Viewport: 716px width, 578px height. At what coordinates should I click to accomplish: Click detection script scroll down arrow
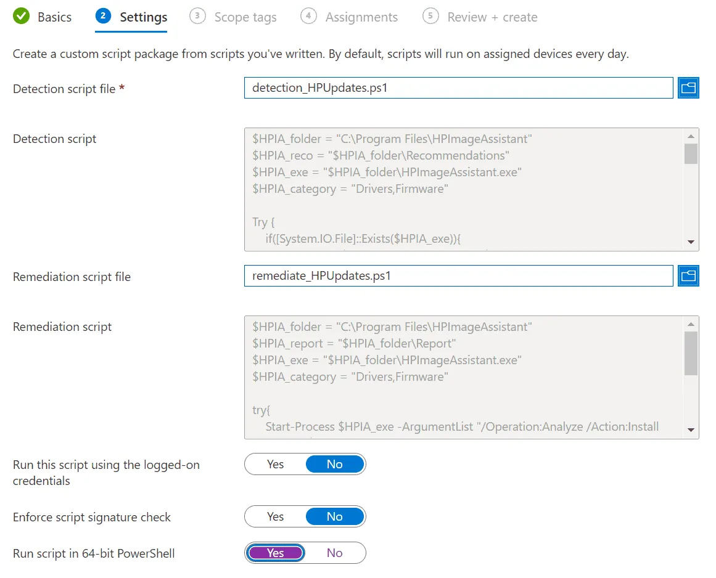pyautogui.click(x=691, y=242)
